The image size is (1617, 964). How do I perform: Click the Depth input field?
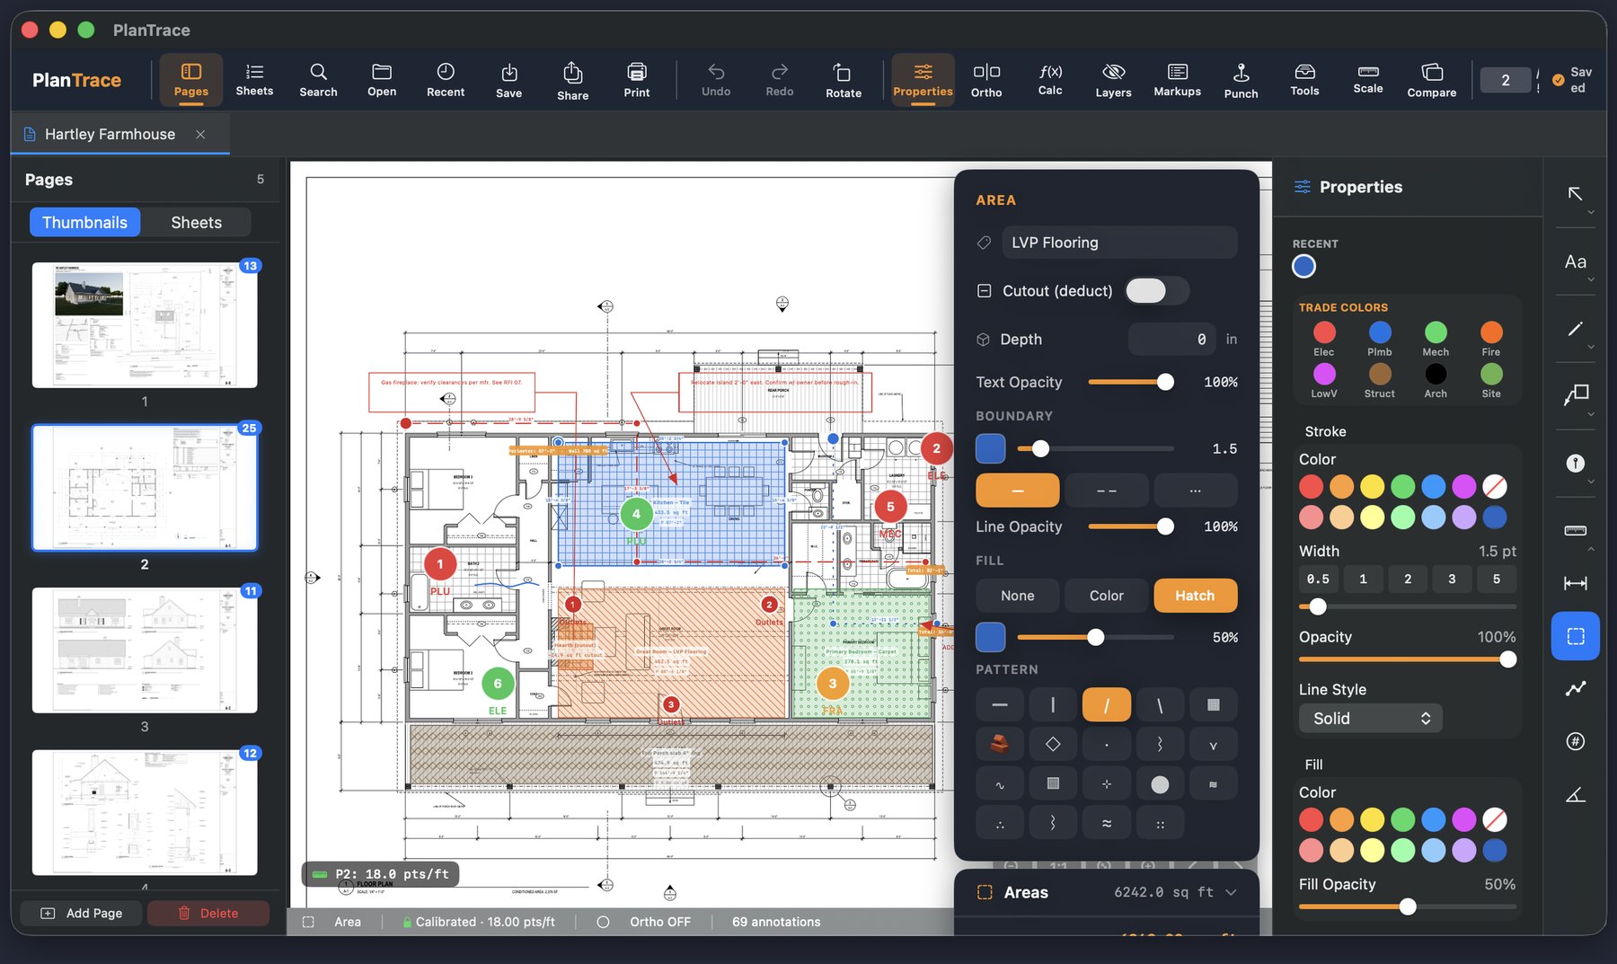coord(1171,339)
